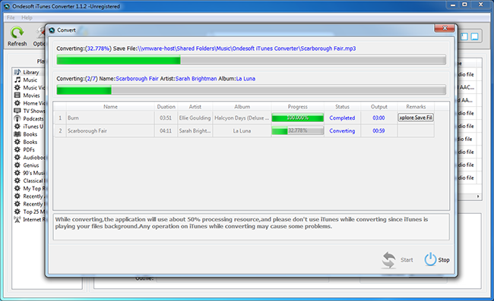Viewport: 494px width, 301px height.
Task: Click the Movies sidebar icon
Action: 17,96
